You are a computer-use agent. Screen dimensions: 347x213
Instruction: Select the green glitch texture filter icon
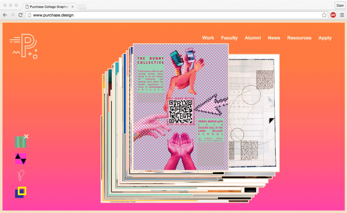pos(20,142)
